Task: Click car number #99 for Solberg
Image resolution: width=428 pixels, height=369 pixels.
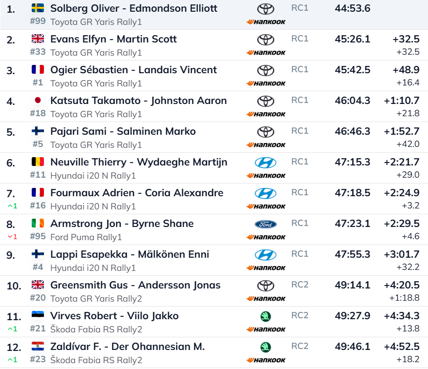Action: tap(38, 21)
